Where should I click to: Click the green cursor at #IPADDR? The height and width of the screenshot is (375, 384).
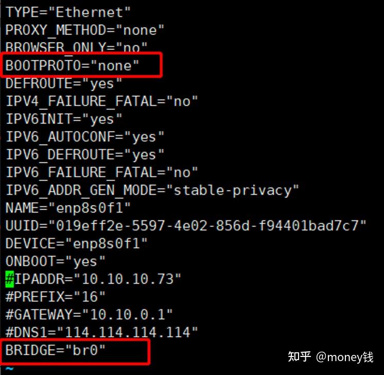[10, 279]
